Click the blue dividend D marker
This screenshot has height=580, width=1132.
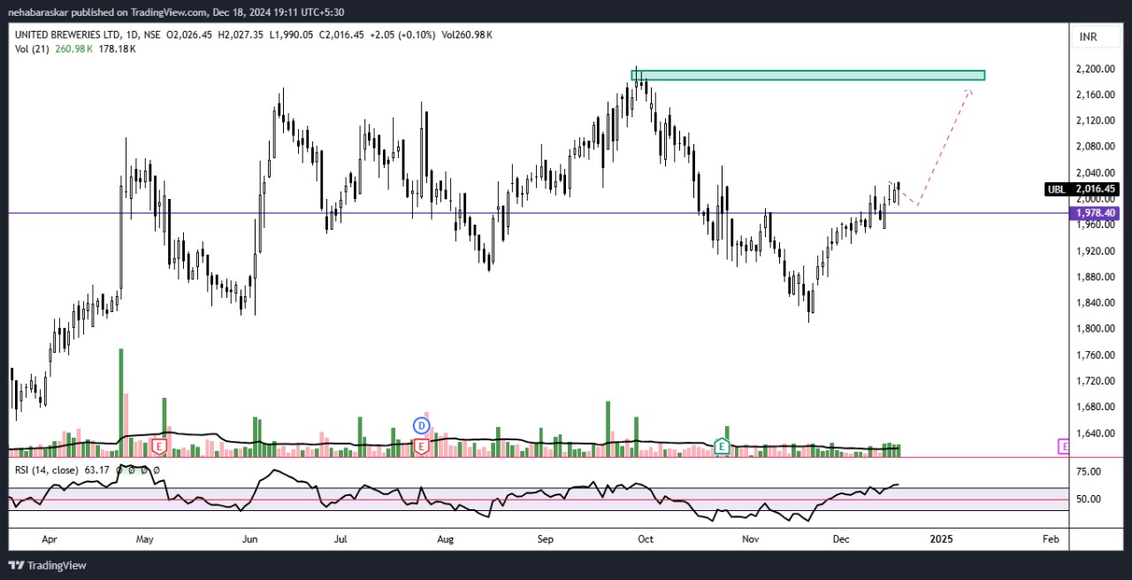pos(421,425)
